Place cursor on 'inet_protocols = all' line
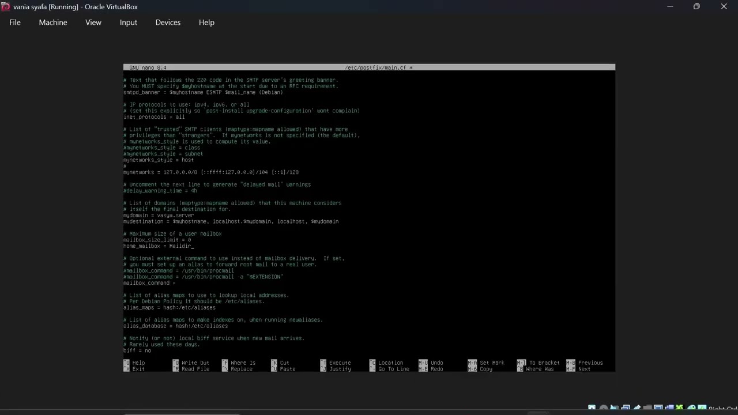This screenshot has width=738, height=415. (x=154, y=117)
